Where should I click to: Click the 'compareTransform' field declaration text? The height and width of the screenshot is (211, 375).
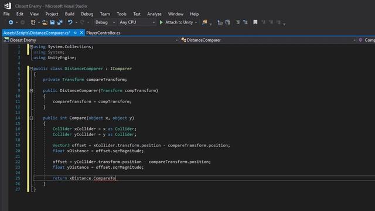pyautogui.click(x=105, y=80)
